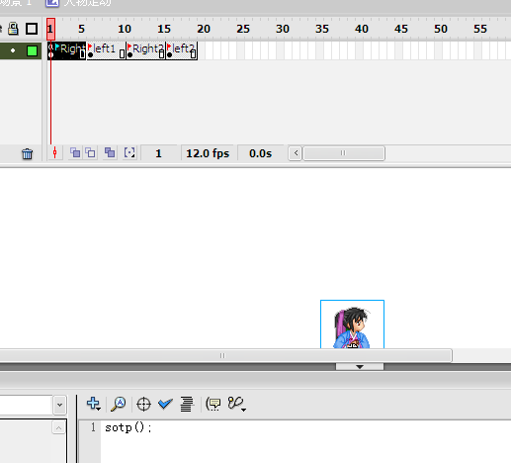Select the Right1 labeled keyframe

pyautogui.click(x=67, y=50)
